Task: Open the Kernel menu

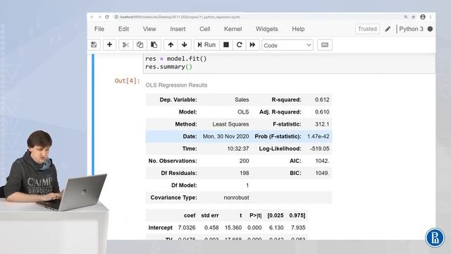Action: [x=233, y=29]
